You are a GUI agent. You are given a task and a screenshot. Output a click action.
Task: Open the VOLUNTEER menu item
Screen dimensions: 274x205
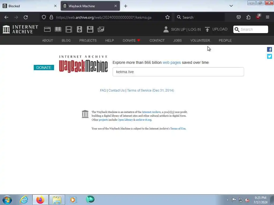pos(200,41)
